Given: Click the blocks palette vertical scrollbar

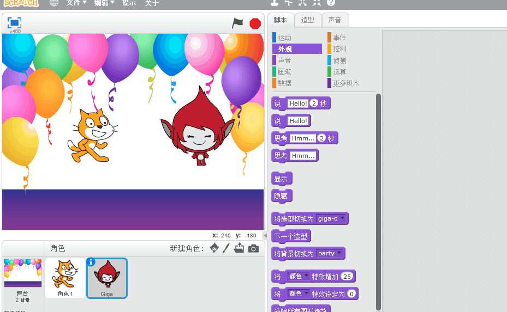Looking at the screenshot, I should click(x=378, y=201).
